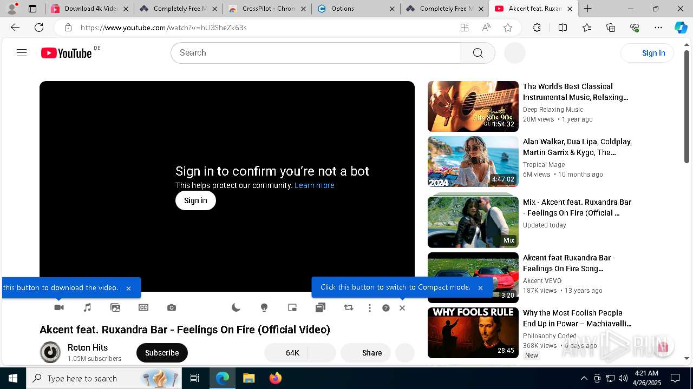Open Browser essentials icon
693x389 pixels.
635,28
